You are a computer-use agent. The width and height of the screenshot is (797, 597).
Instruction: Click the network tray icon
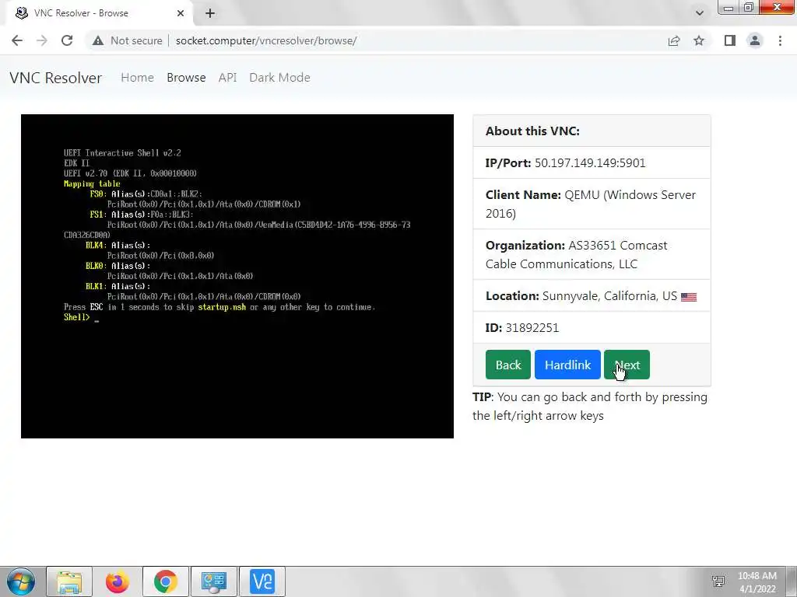[x=718, y=581]
